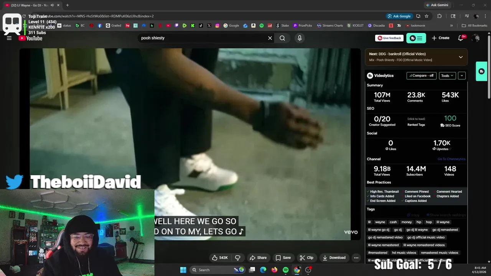Viewport: 491px width, 276px height.
Task: Open the PrizePicks bookmark
Action: pos(303,26)
